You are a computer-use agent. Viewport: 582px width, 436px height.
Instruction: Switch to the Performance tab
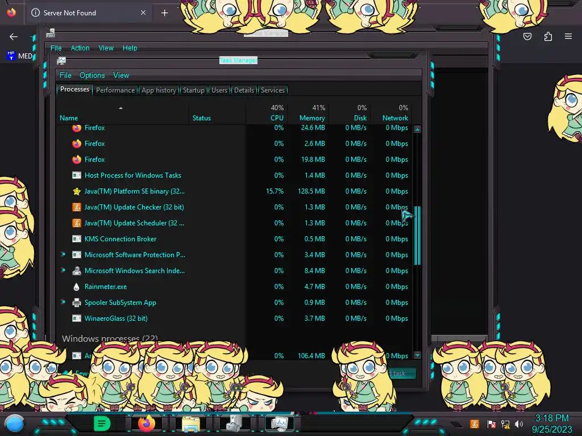click(115, 90)
